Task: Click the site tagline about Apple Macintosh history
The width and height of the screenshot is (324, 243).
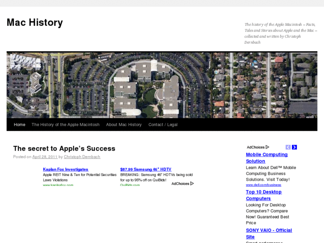Action: coord(281,33)
